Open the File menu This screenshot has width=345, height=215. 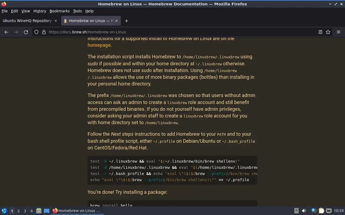tap(5, 11)
